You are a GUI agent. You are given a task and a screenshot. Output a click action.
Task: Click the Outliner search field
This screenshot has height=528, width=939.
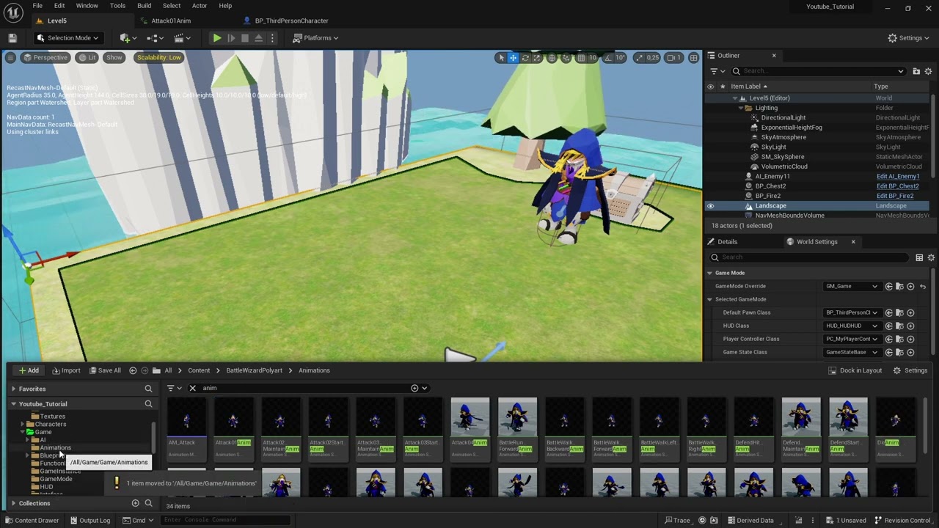(x=818, y=71)
